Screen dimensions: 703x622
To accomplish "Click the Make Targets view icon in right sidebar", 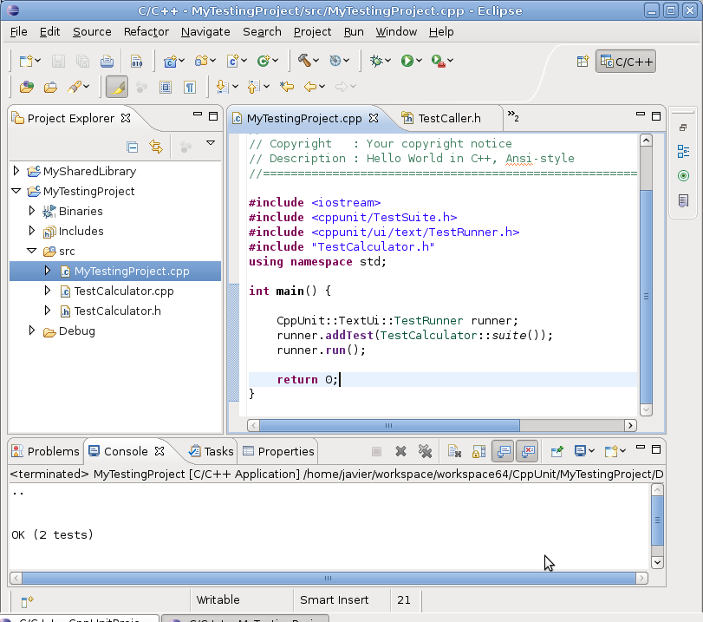I will [x=683, y=175].
